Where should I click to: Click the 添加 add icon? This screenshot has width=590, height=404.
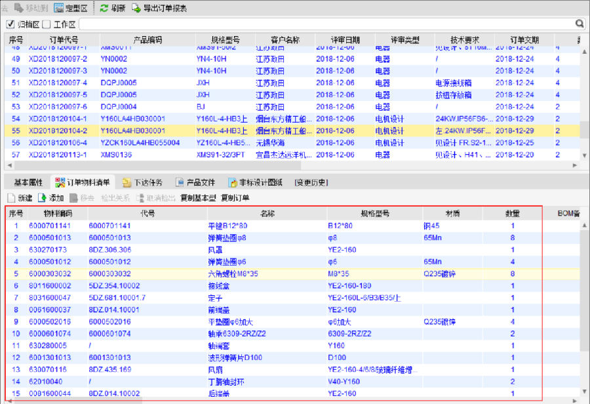(x=43, y=198)
